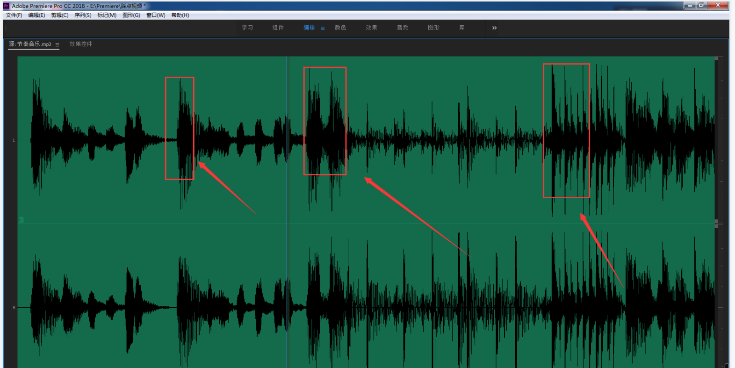Open the 帮助(H) menu
This screenshot has width=735, height=368.
point(180,15)
